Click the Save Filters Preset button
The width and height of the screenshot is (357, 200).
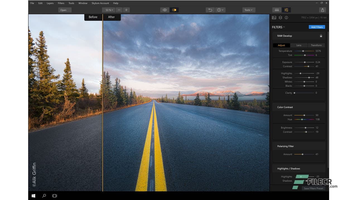pyautogui.click(x=313, y=188)
